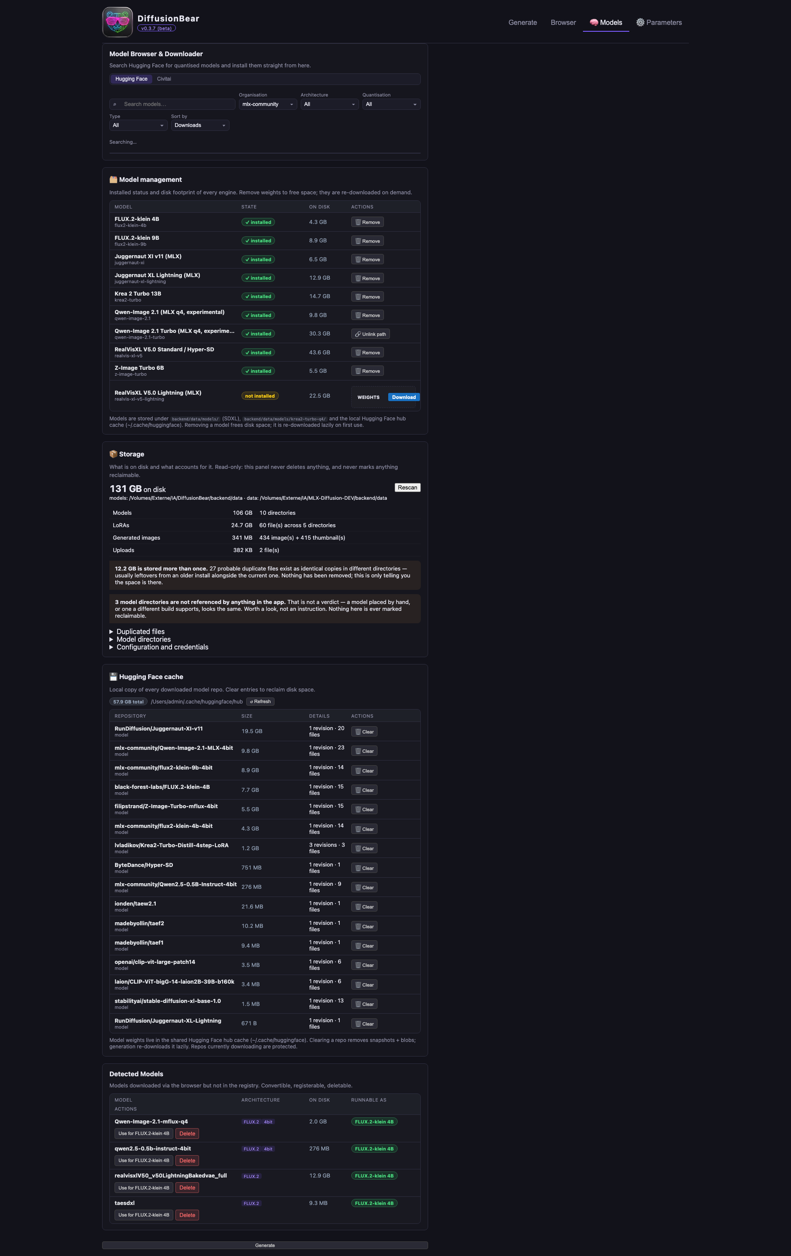Select the Hugging Face source tab

(131, 79)
